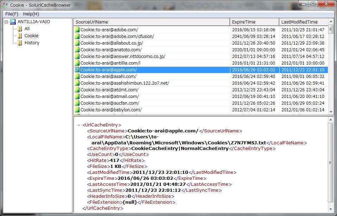Click icon of allabout.co.jp cookie row

(x=77, y=43)
